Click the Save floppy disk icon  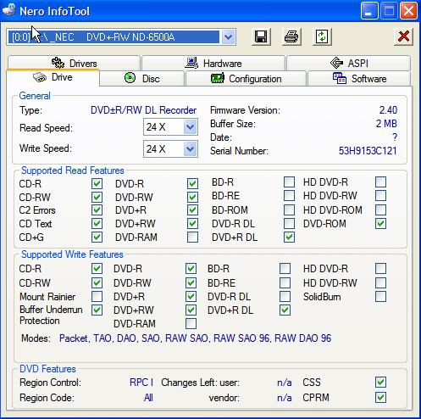pos(261,36)
